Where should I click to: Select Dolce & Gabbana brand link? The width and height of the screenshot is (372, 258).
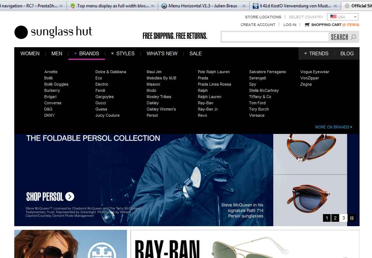(110, 72)
